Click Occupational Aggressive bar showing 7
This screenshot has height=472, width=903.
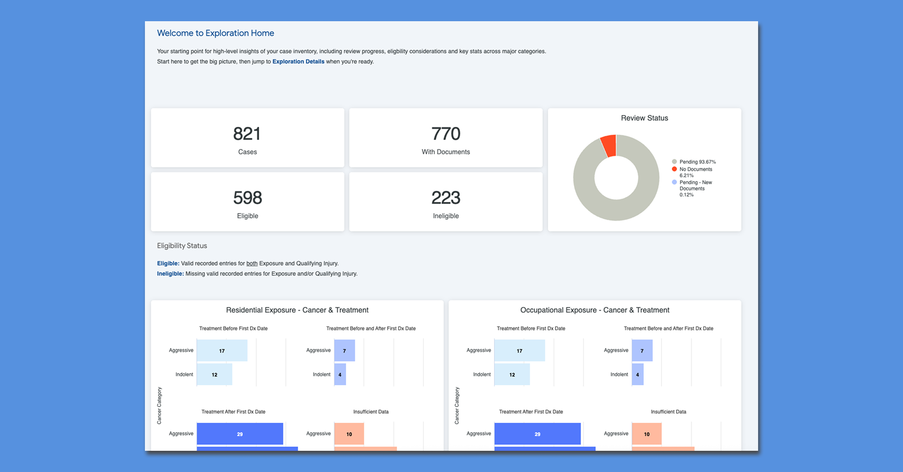[642, 351]
